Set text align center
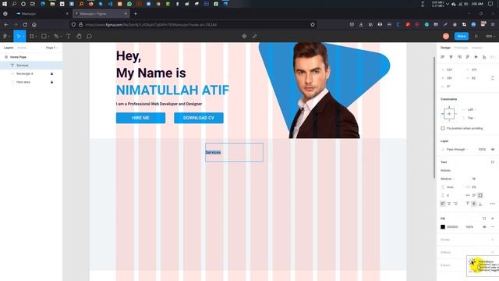 449,204
